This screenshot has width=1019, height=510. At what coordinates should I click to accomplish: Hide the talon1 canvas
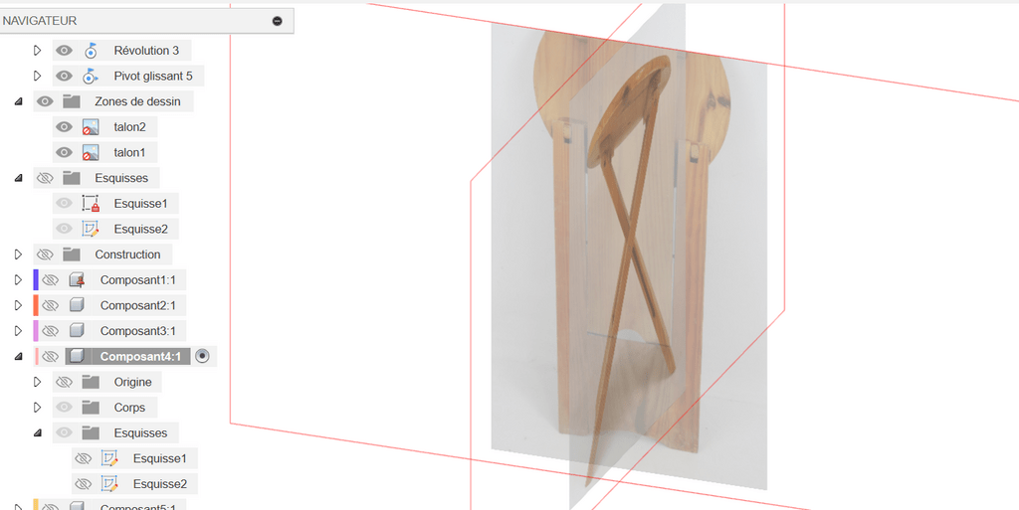tap(64, 152)
